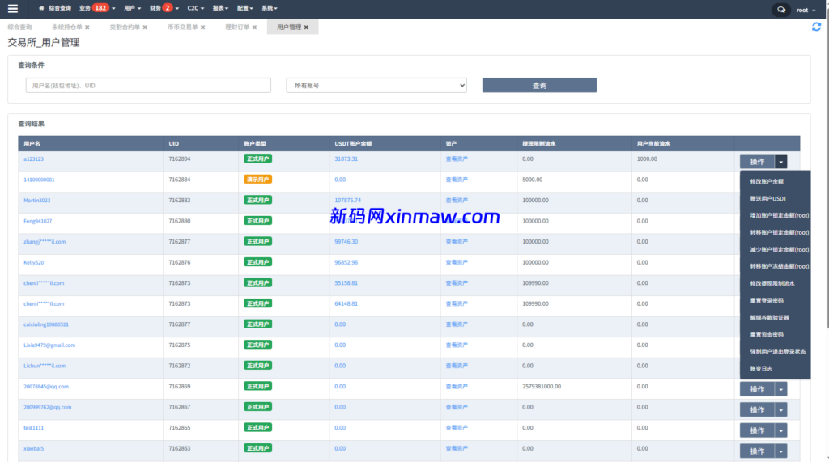Click 查看资产 for user Feng941027
This screenshot has width=829, height=462.
click(457, 221)
